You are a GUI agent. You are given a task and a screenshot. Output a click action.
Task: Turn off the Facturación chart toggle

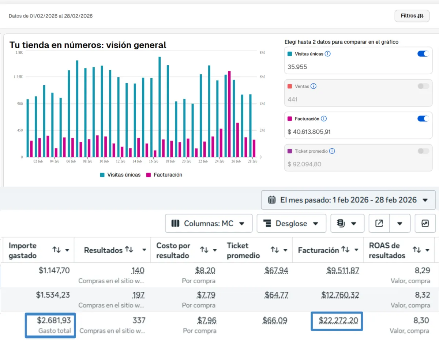pyautogui.click(x=423, y=119)
